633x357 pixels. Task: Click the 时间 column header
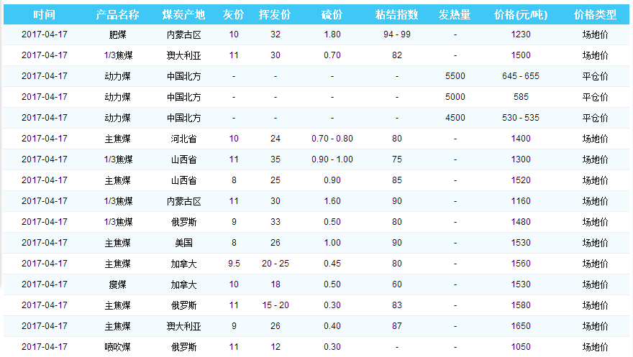(x=44, y=15)
